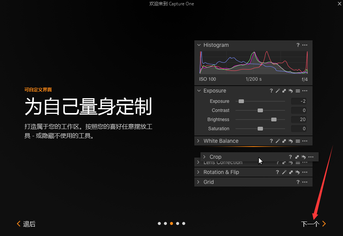
Task: Click the Rotation & Flip panel title
Action: [x=221, y=172]
